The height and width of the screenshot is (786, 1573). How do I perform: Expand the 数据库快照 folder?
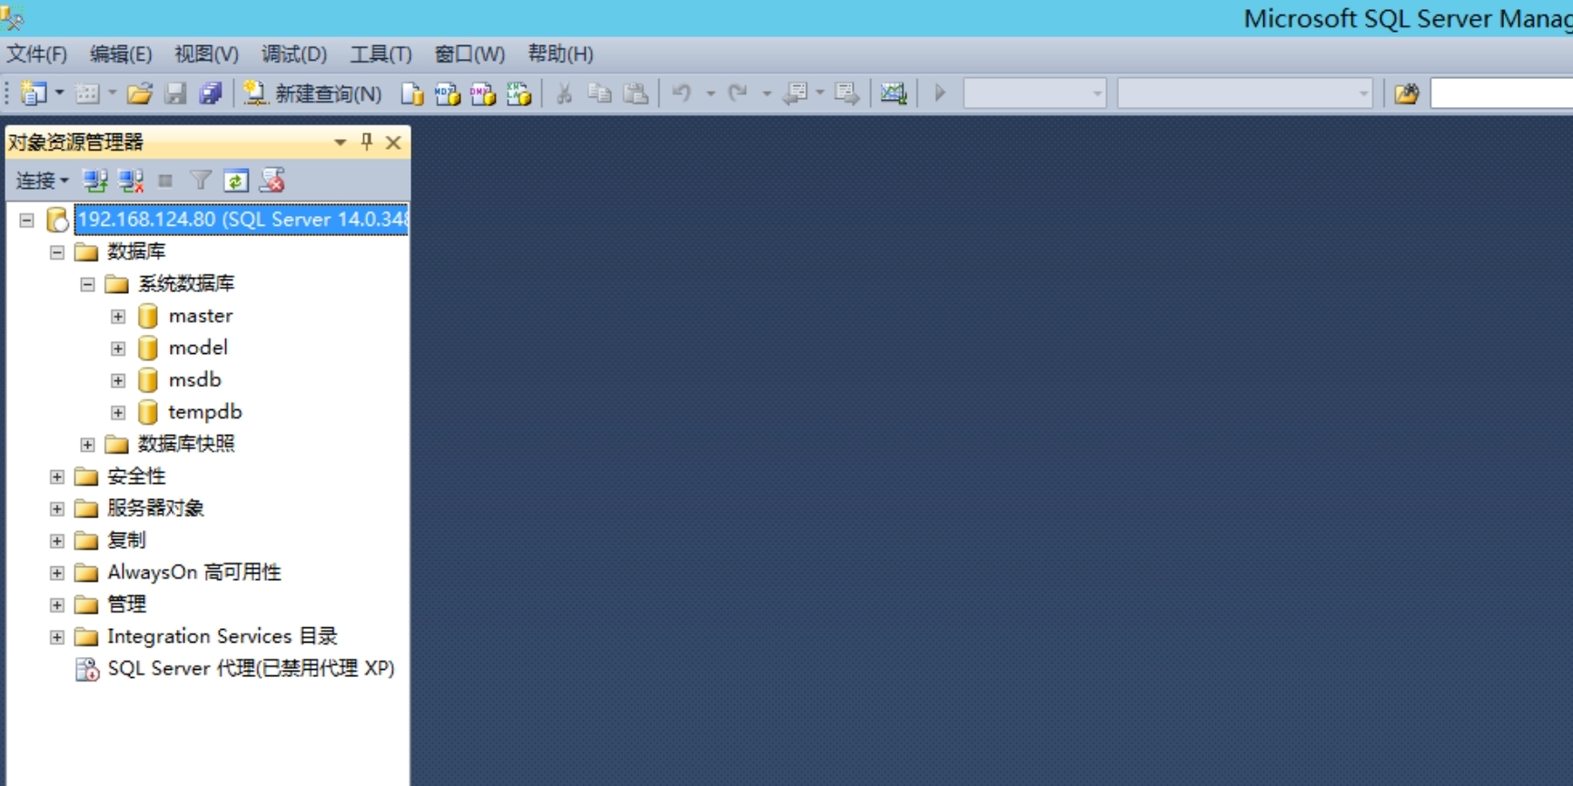pos(87,444)
